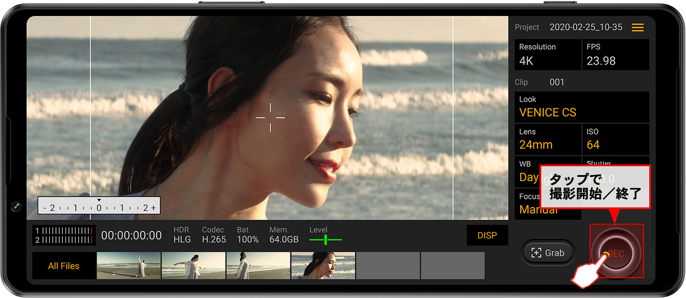Change the FPS 23.98 setting
This screenshot has height=298, width=686.
click(x=615, y=54)
